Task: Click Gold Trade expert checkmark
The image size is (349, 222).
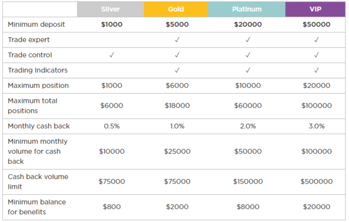Action: 177,40
